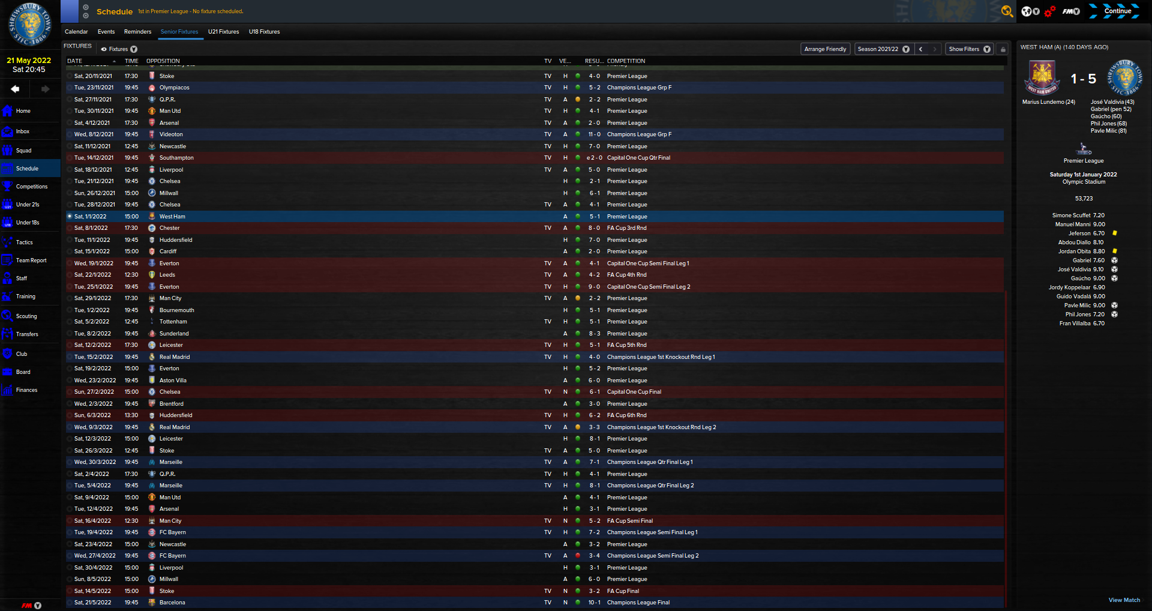Open the bottom-left FM dropdown
1152x611 pixels.
tap(31, 606)
